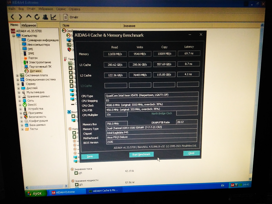This screenshot has height=204, width=272.
Task: Click the Отчёт report button
Action: [71, 17]
